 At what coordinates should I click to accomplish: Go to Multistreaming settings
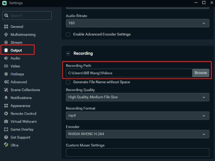pyautogui.click(x=23, y=34)
